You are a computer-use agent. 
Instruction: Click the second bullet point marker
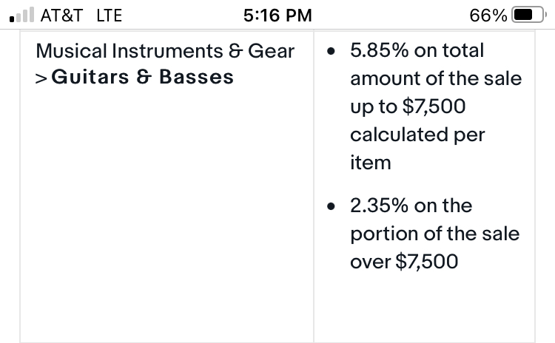pos(331,206)
